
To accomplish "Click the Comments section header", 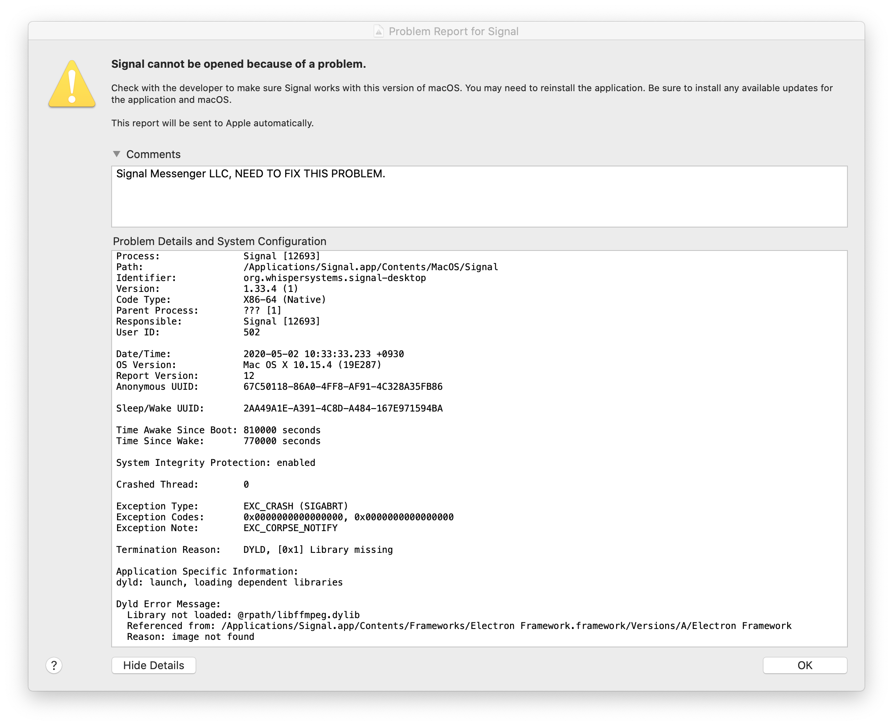I will pyautogui.click(x=154, y=154).
